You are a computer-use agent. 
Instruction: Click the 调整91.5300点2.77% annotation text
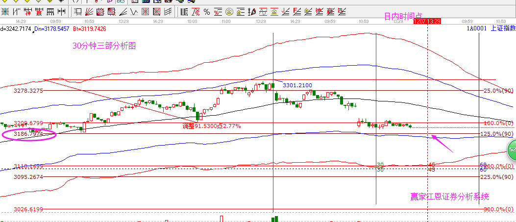212,126
